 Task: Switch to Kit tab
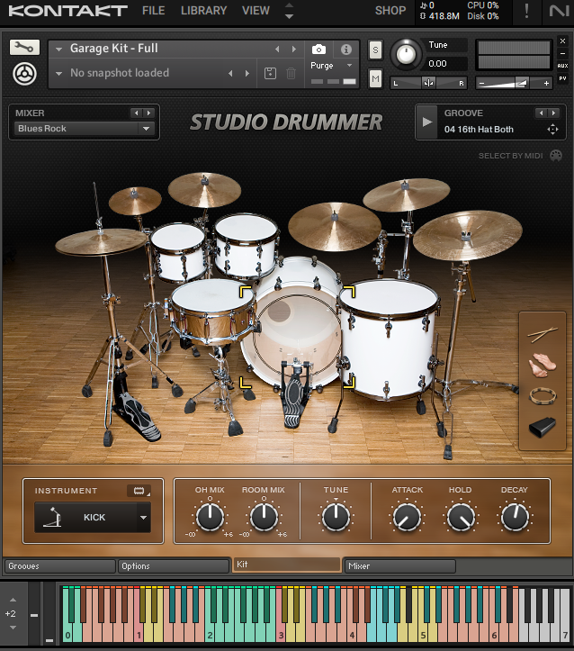pos(286,565)
